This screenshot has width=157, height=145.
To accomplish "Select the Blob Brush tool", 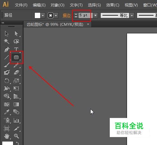I will pos(7,72).
